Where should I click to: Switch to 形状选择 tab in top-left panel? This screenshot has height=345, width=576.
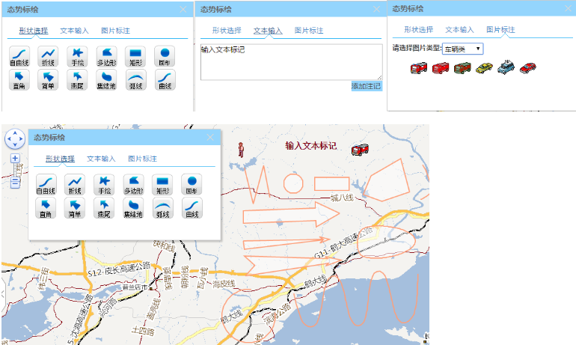pyautogui.click(x=34, y=31)
